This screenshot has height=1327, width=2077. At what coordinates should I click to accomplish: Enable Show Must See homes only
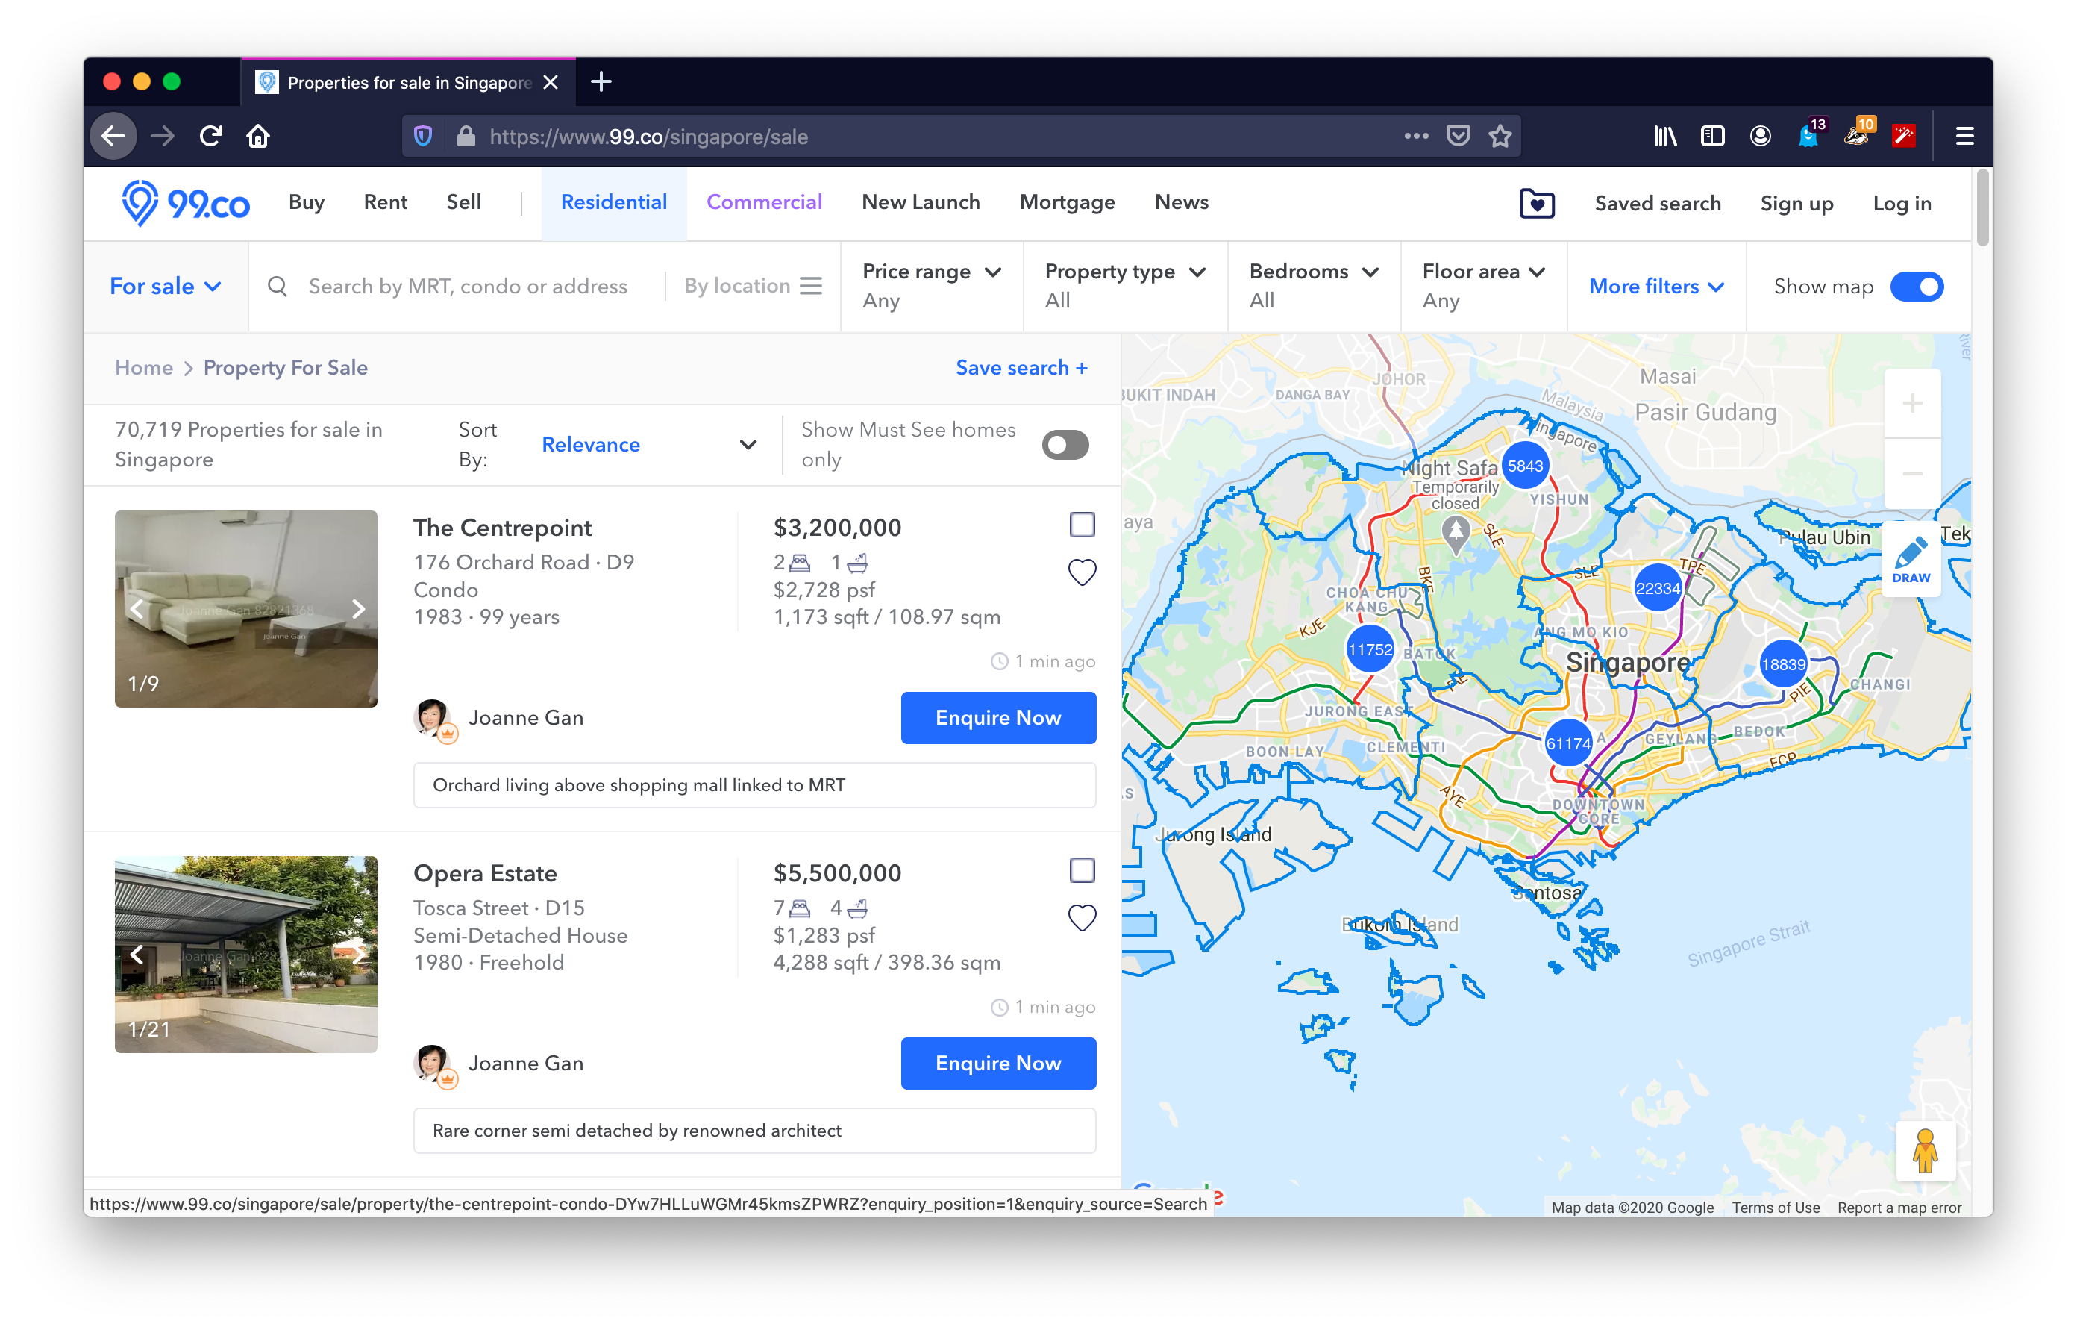pos(1065,446)
